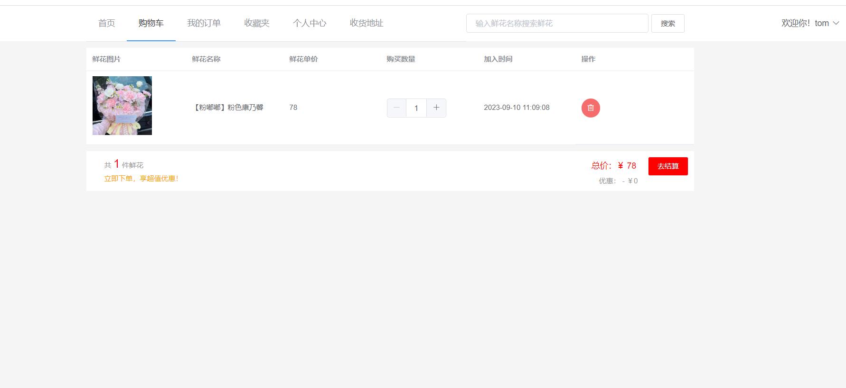Viewport: 846px width, 388px height.
Task: Go to 我的订单 tab
Action: [204, 23]
